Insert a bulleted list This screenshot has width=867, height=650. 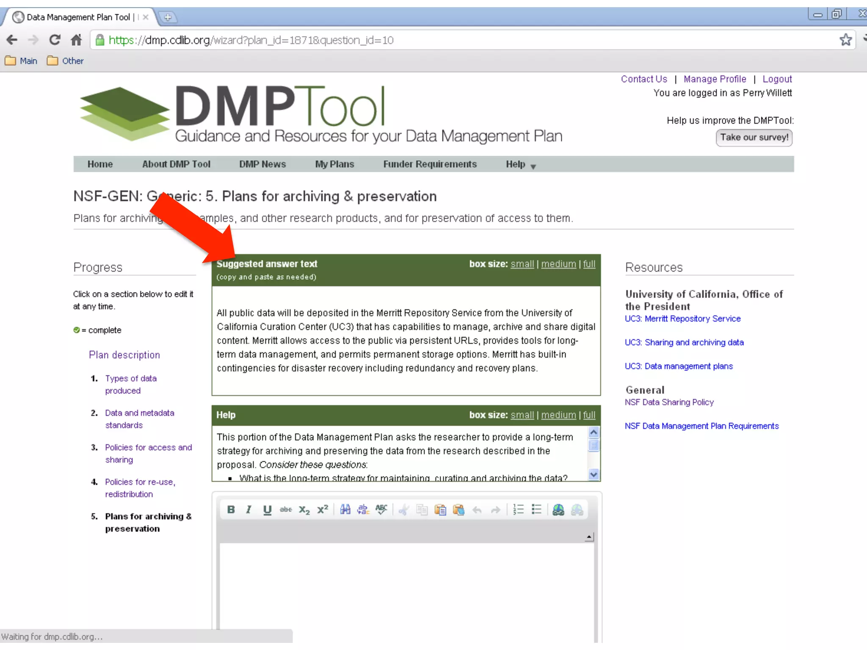pos(536,510)
